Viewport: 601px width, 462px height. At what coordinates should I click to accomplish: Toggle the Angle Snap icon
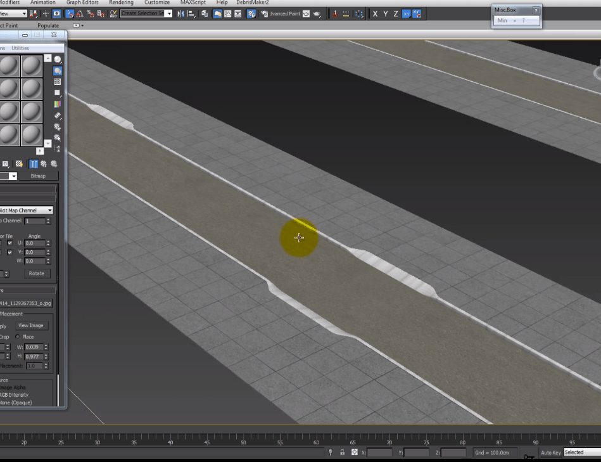80,14
